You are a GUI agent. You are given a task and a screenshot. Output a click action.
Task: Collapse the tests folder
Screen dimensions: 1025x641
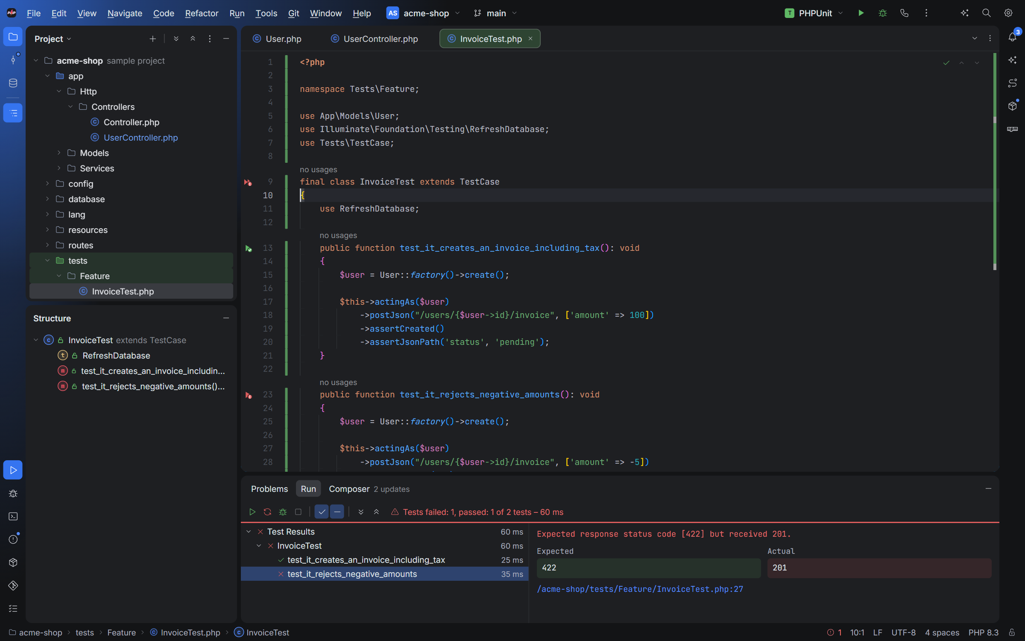[x=47, y=261]
